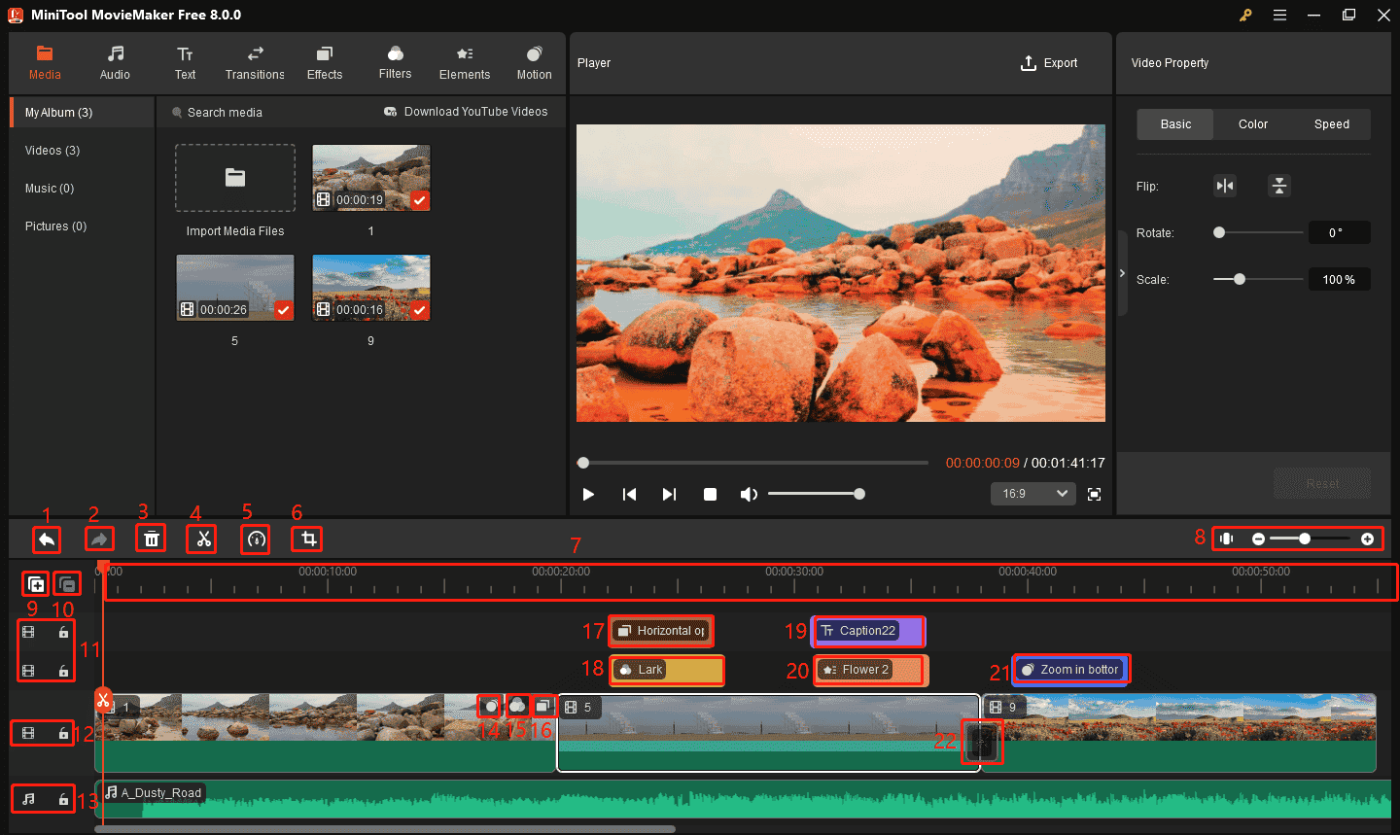
Task: Collapse the Video Property panel arrow
Action: [x=1122, y=273]
